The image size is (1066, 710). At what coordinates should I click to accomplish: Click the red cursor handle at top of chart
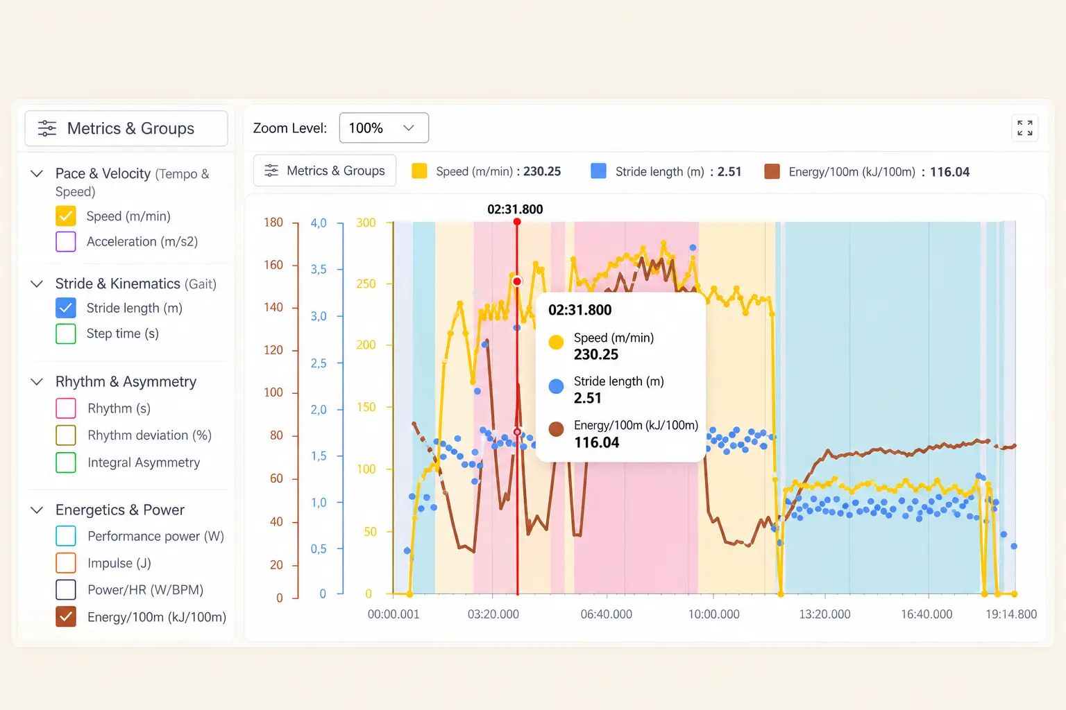click(x=517, y=222)
